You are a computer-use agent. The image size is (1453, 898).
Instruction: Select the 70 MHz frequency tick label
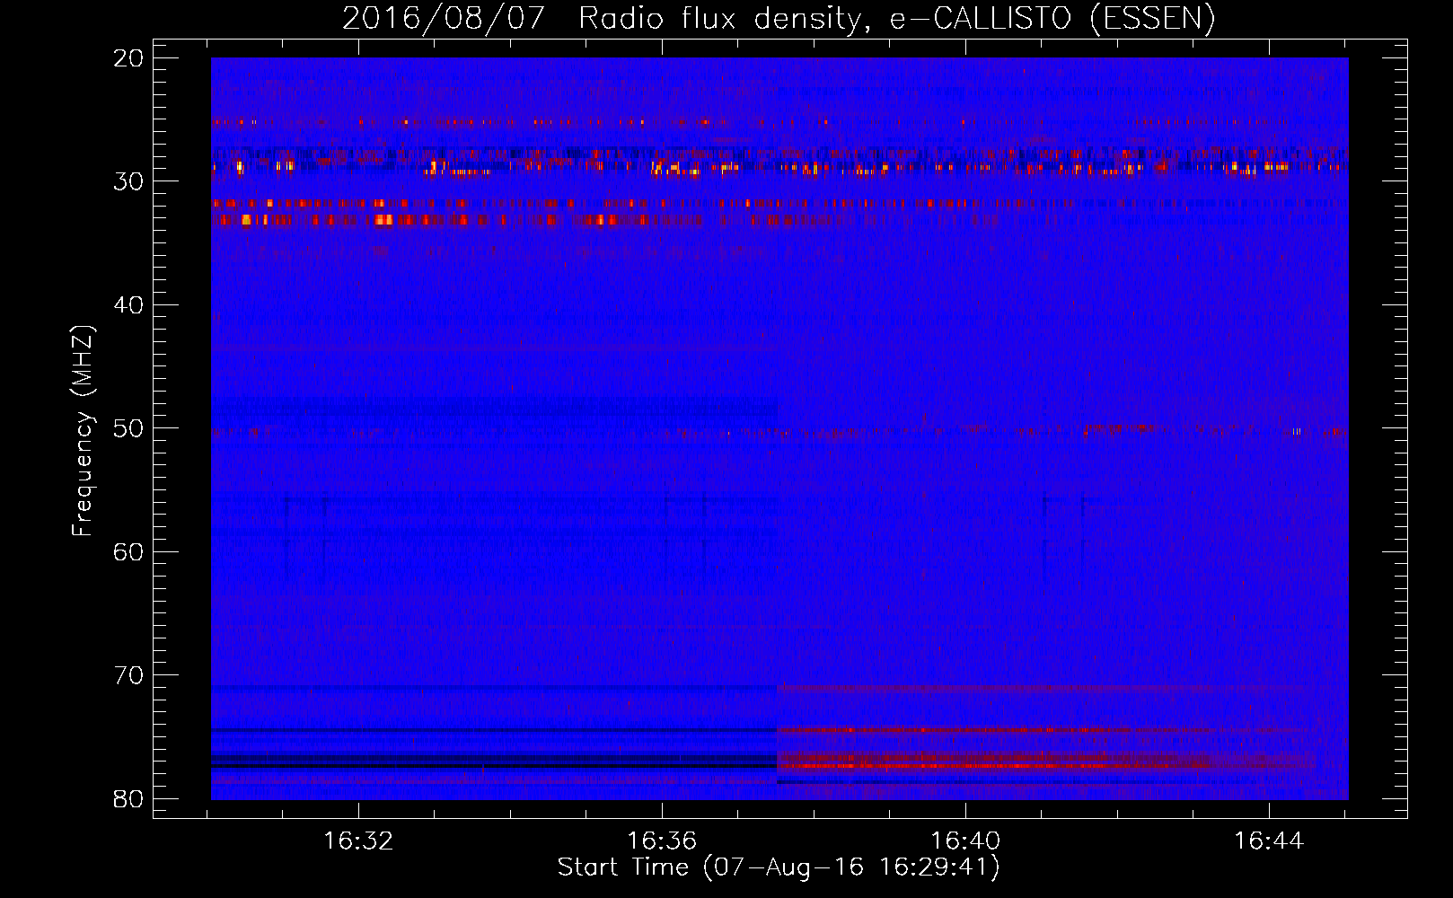coord(129,675)
